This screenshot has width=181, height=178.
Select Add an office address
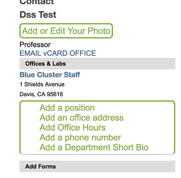81,118
